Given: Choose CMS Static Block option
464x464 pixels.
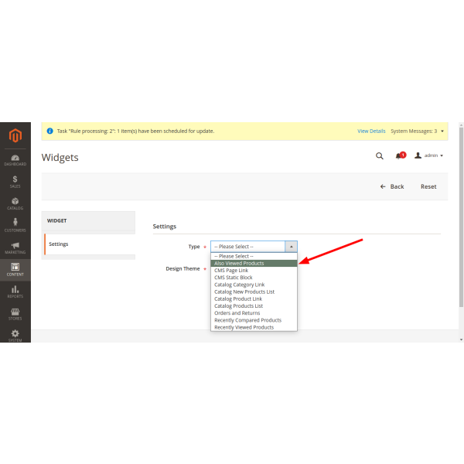Looking at the screenshot, I should (x=234, y=278).
